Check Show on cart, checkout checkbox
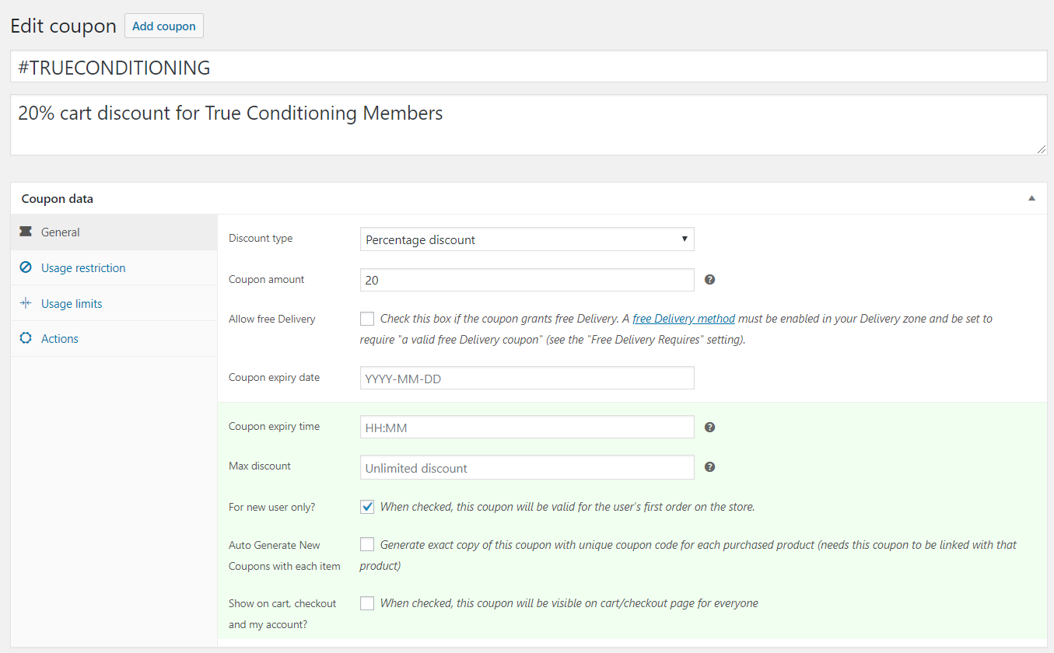 point(367,602)
